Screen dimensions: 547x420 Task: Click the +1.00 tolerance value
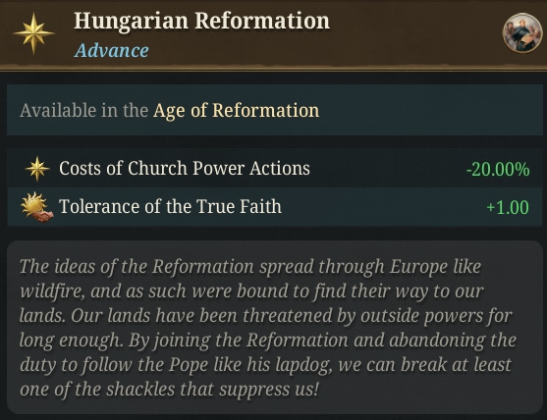tap(508, 207)
